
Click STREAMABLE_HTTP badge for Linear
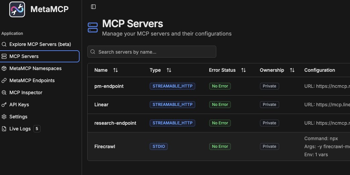172,105
